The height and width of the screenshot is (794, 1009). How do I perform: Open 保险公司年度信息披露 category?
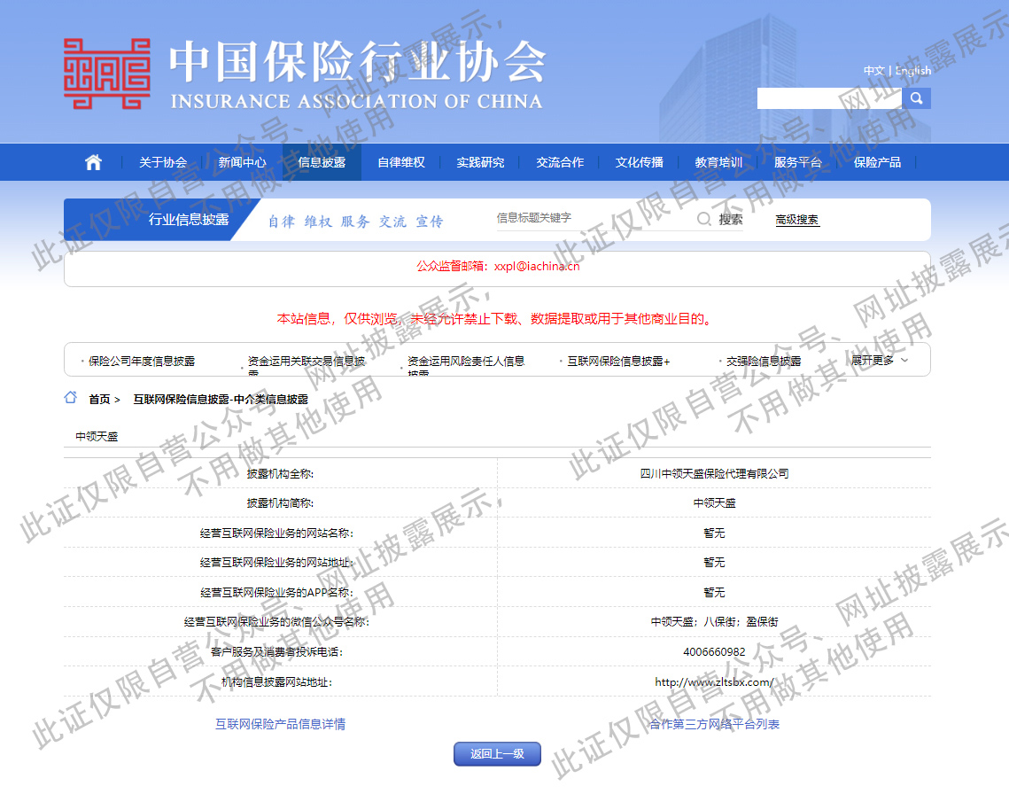[142, 362]
